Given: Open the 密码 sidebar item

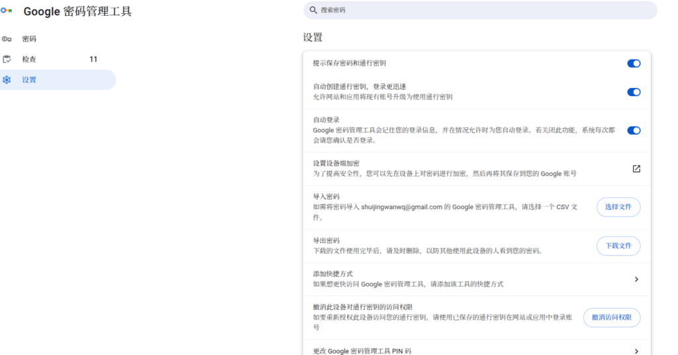Looking at the screenshot, I should click(58, 39).
